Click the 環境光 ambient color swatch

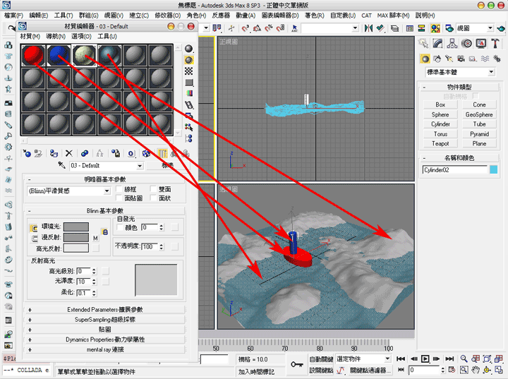click(75, 227)
